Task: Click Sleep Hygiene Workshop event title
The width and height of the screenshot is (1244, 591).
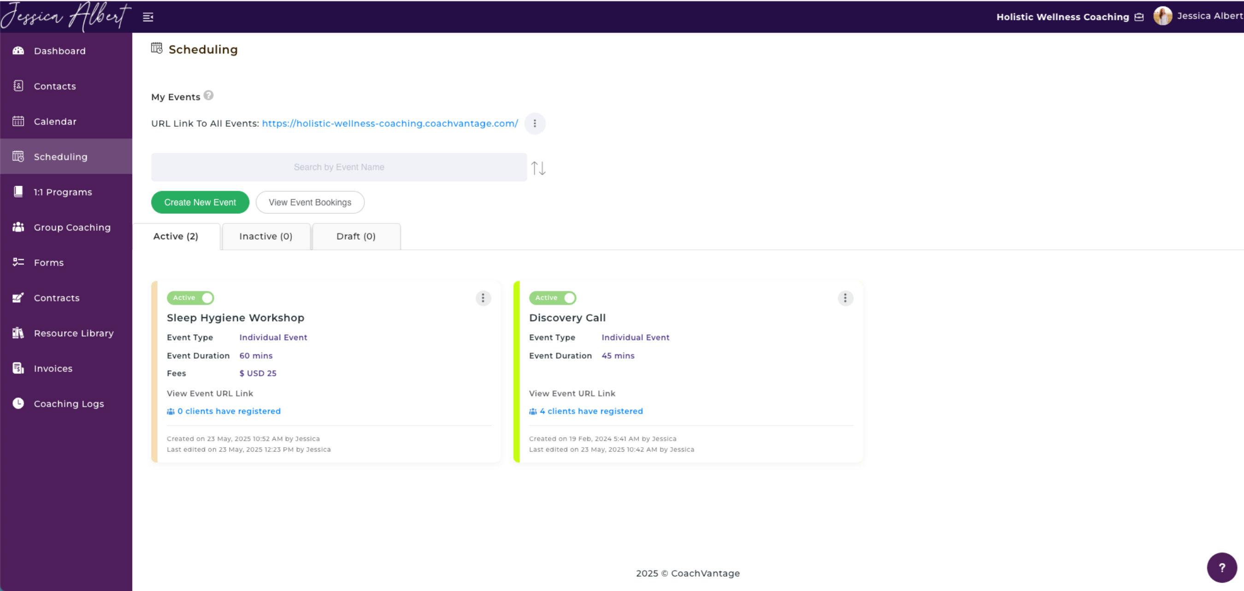Action: (x=236, y=318)
